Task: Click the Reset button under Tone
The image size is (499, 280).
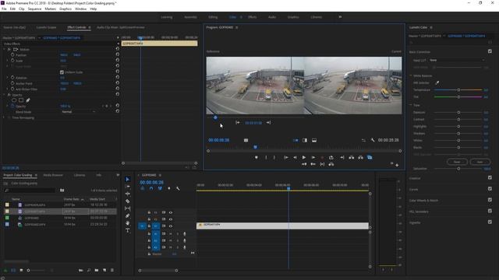Action: point(457,162)
